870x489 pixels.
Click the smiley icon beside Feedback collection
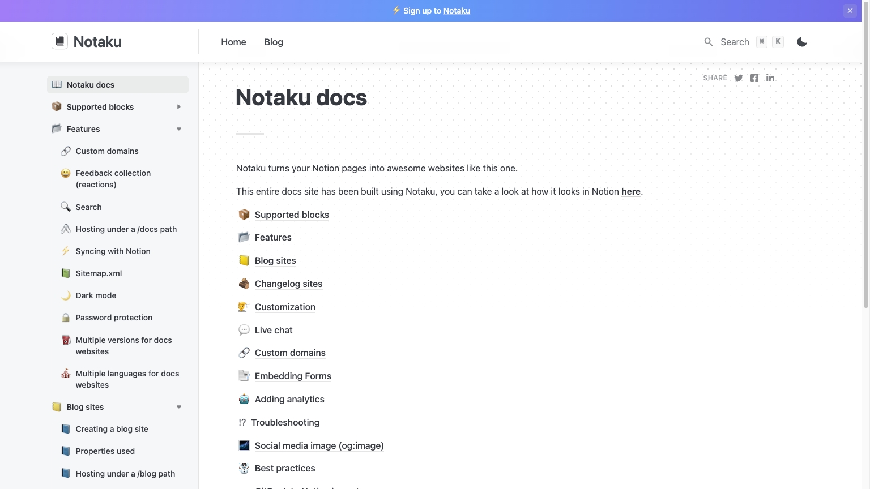click(66, 173)
